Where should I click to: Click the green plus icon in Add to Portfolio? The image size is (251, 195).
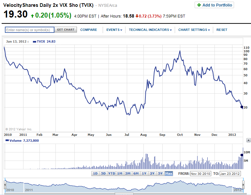[199, 5]
